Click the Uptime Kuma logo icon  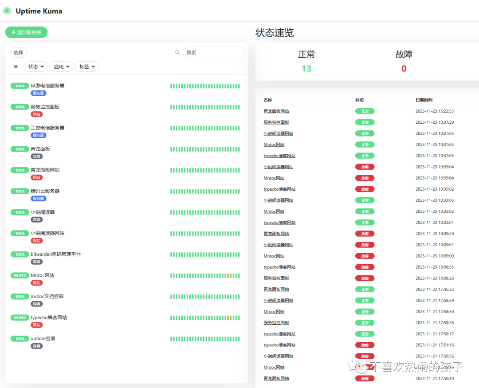click(x=7, y=10)
